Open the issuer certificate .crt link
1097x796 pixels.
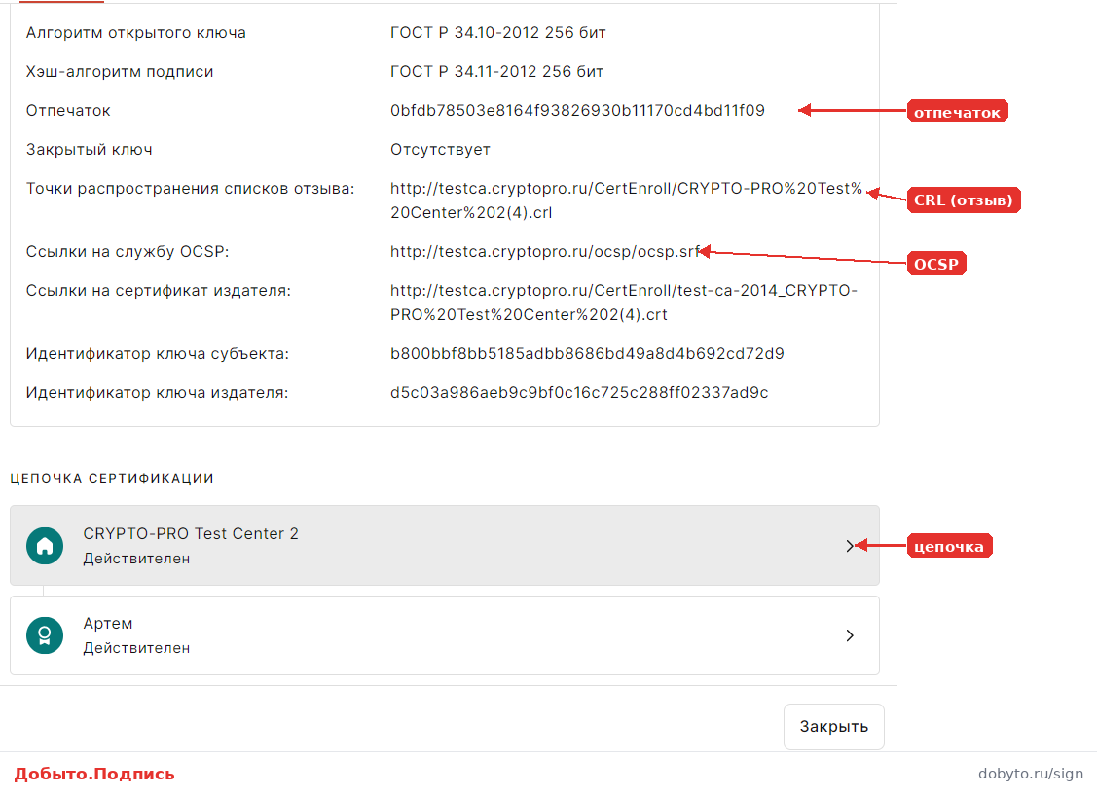[623, 303]
